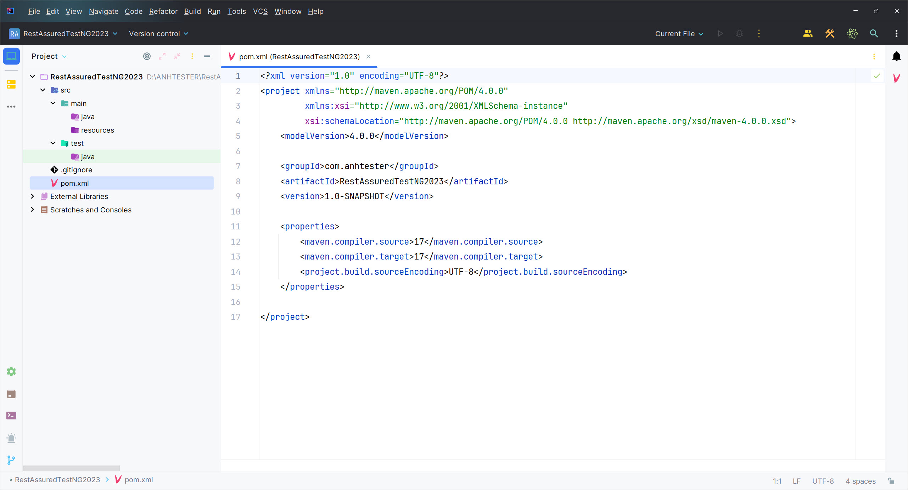Open Maven tool window on right sidebar
908x490 pixels.
pos(897,78)
